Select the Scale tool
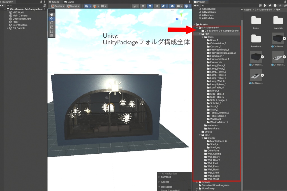287x191 pixels. click(x=52, y=27)
